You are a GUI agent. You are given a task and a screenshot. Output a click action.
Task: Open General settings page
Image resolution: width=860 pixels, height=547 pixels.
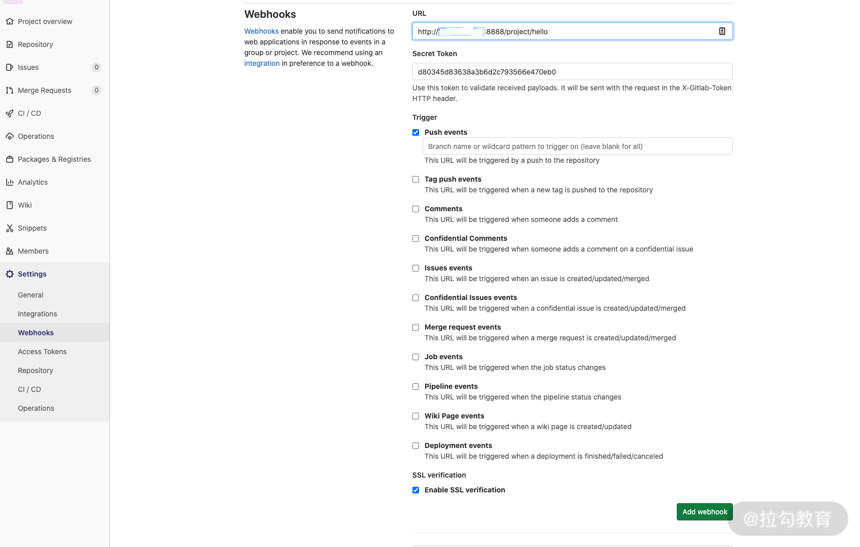coord(31,295)
